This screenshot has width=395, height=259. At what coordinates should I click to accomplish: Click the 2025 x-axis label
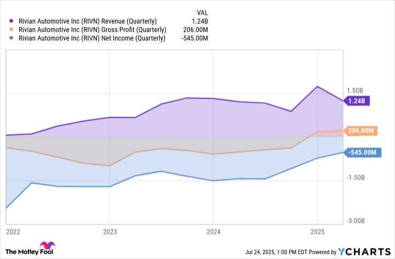click(x=318, y=232)
